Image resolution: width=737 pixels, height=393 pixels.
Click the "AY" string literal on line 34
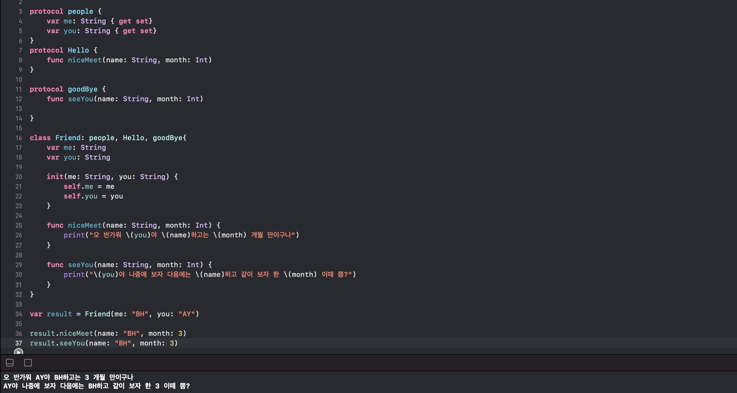[x=187, y=314]
